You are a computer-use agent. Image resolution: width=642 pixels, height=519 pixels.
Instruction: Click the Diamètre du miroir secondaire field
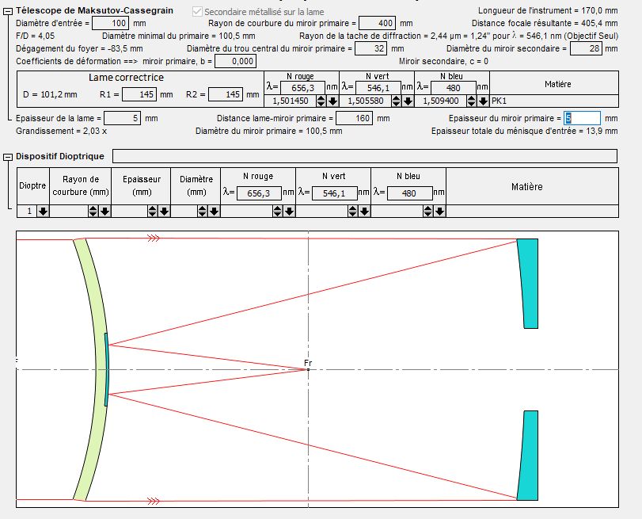(x=585, y=48)
